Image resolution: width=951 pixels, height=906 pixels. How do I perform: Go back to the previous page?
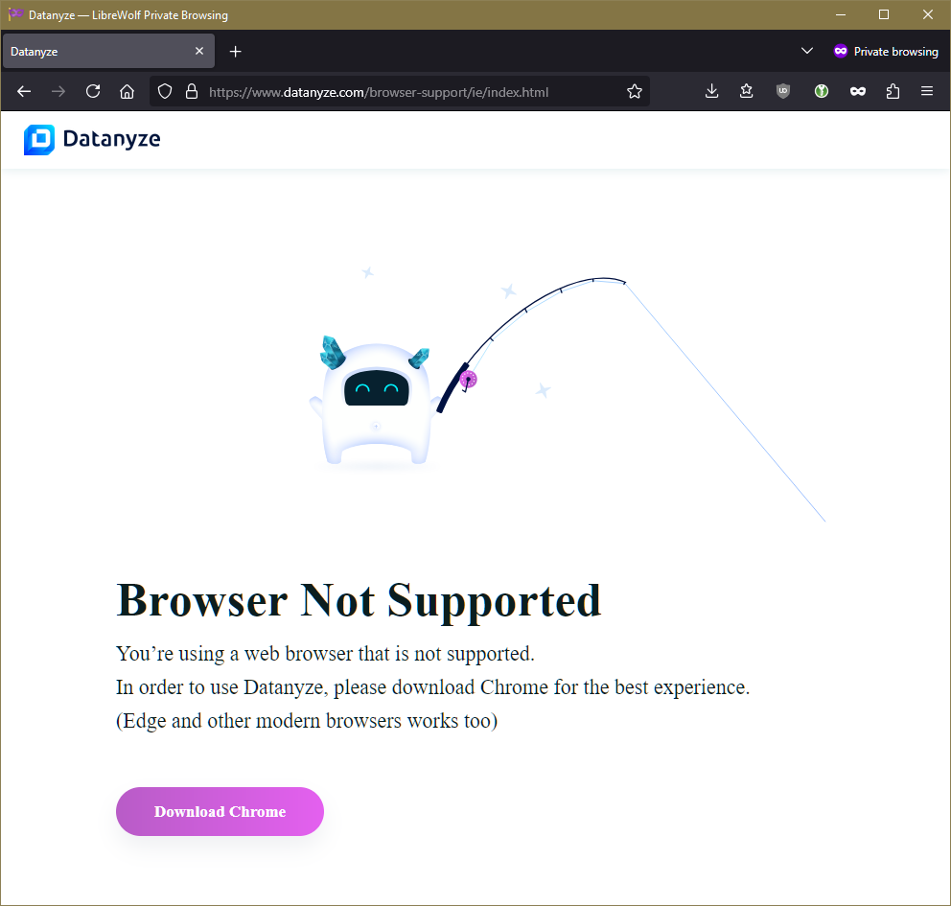(24, 92)
